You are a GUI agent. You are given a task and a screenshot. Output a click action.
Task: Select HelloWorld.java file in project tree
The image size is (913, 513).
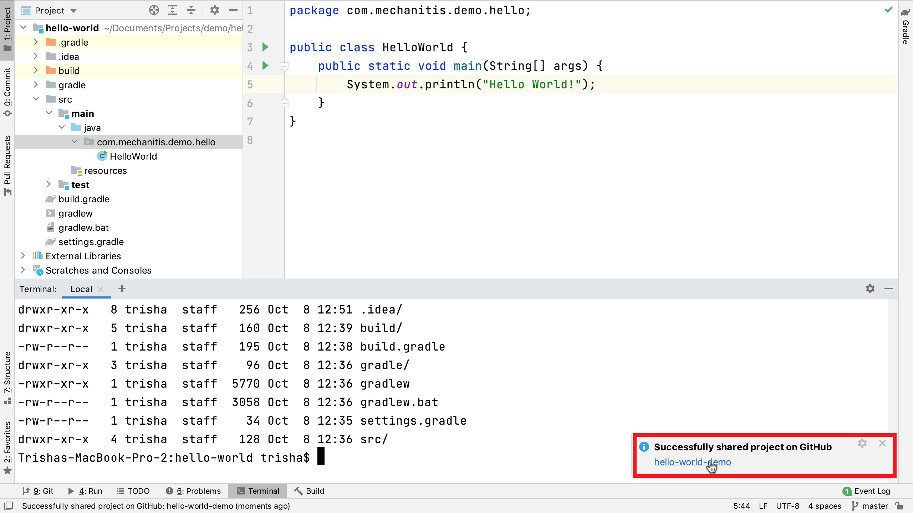click(134, 156)
